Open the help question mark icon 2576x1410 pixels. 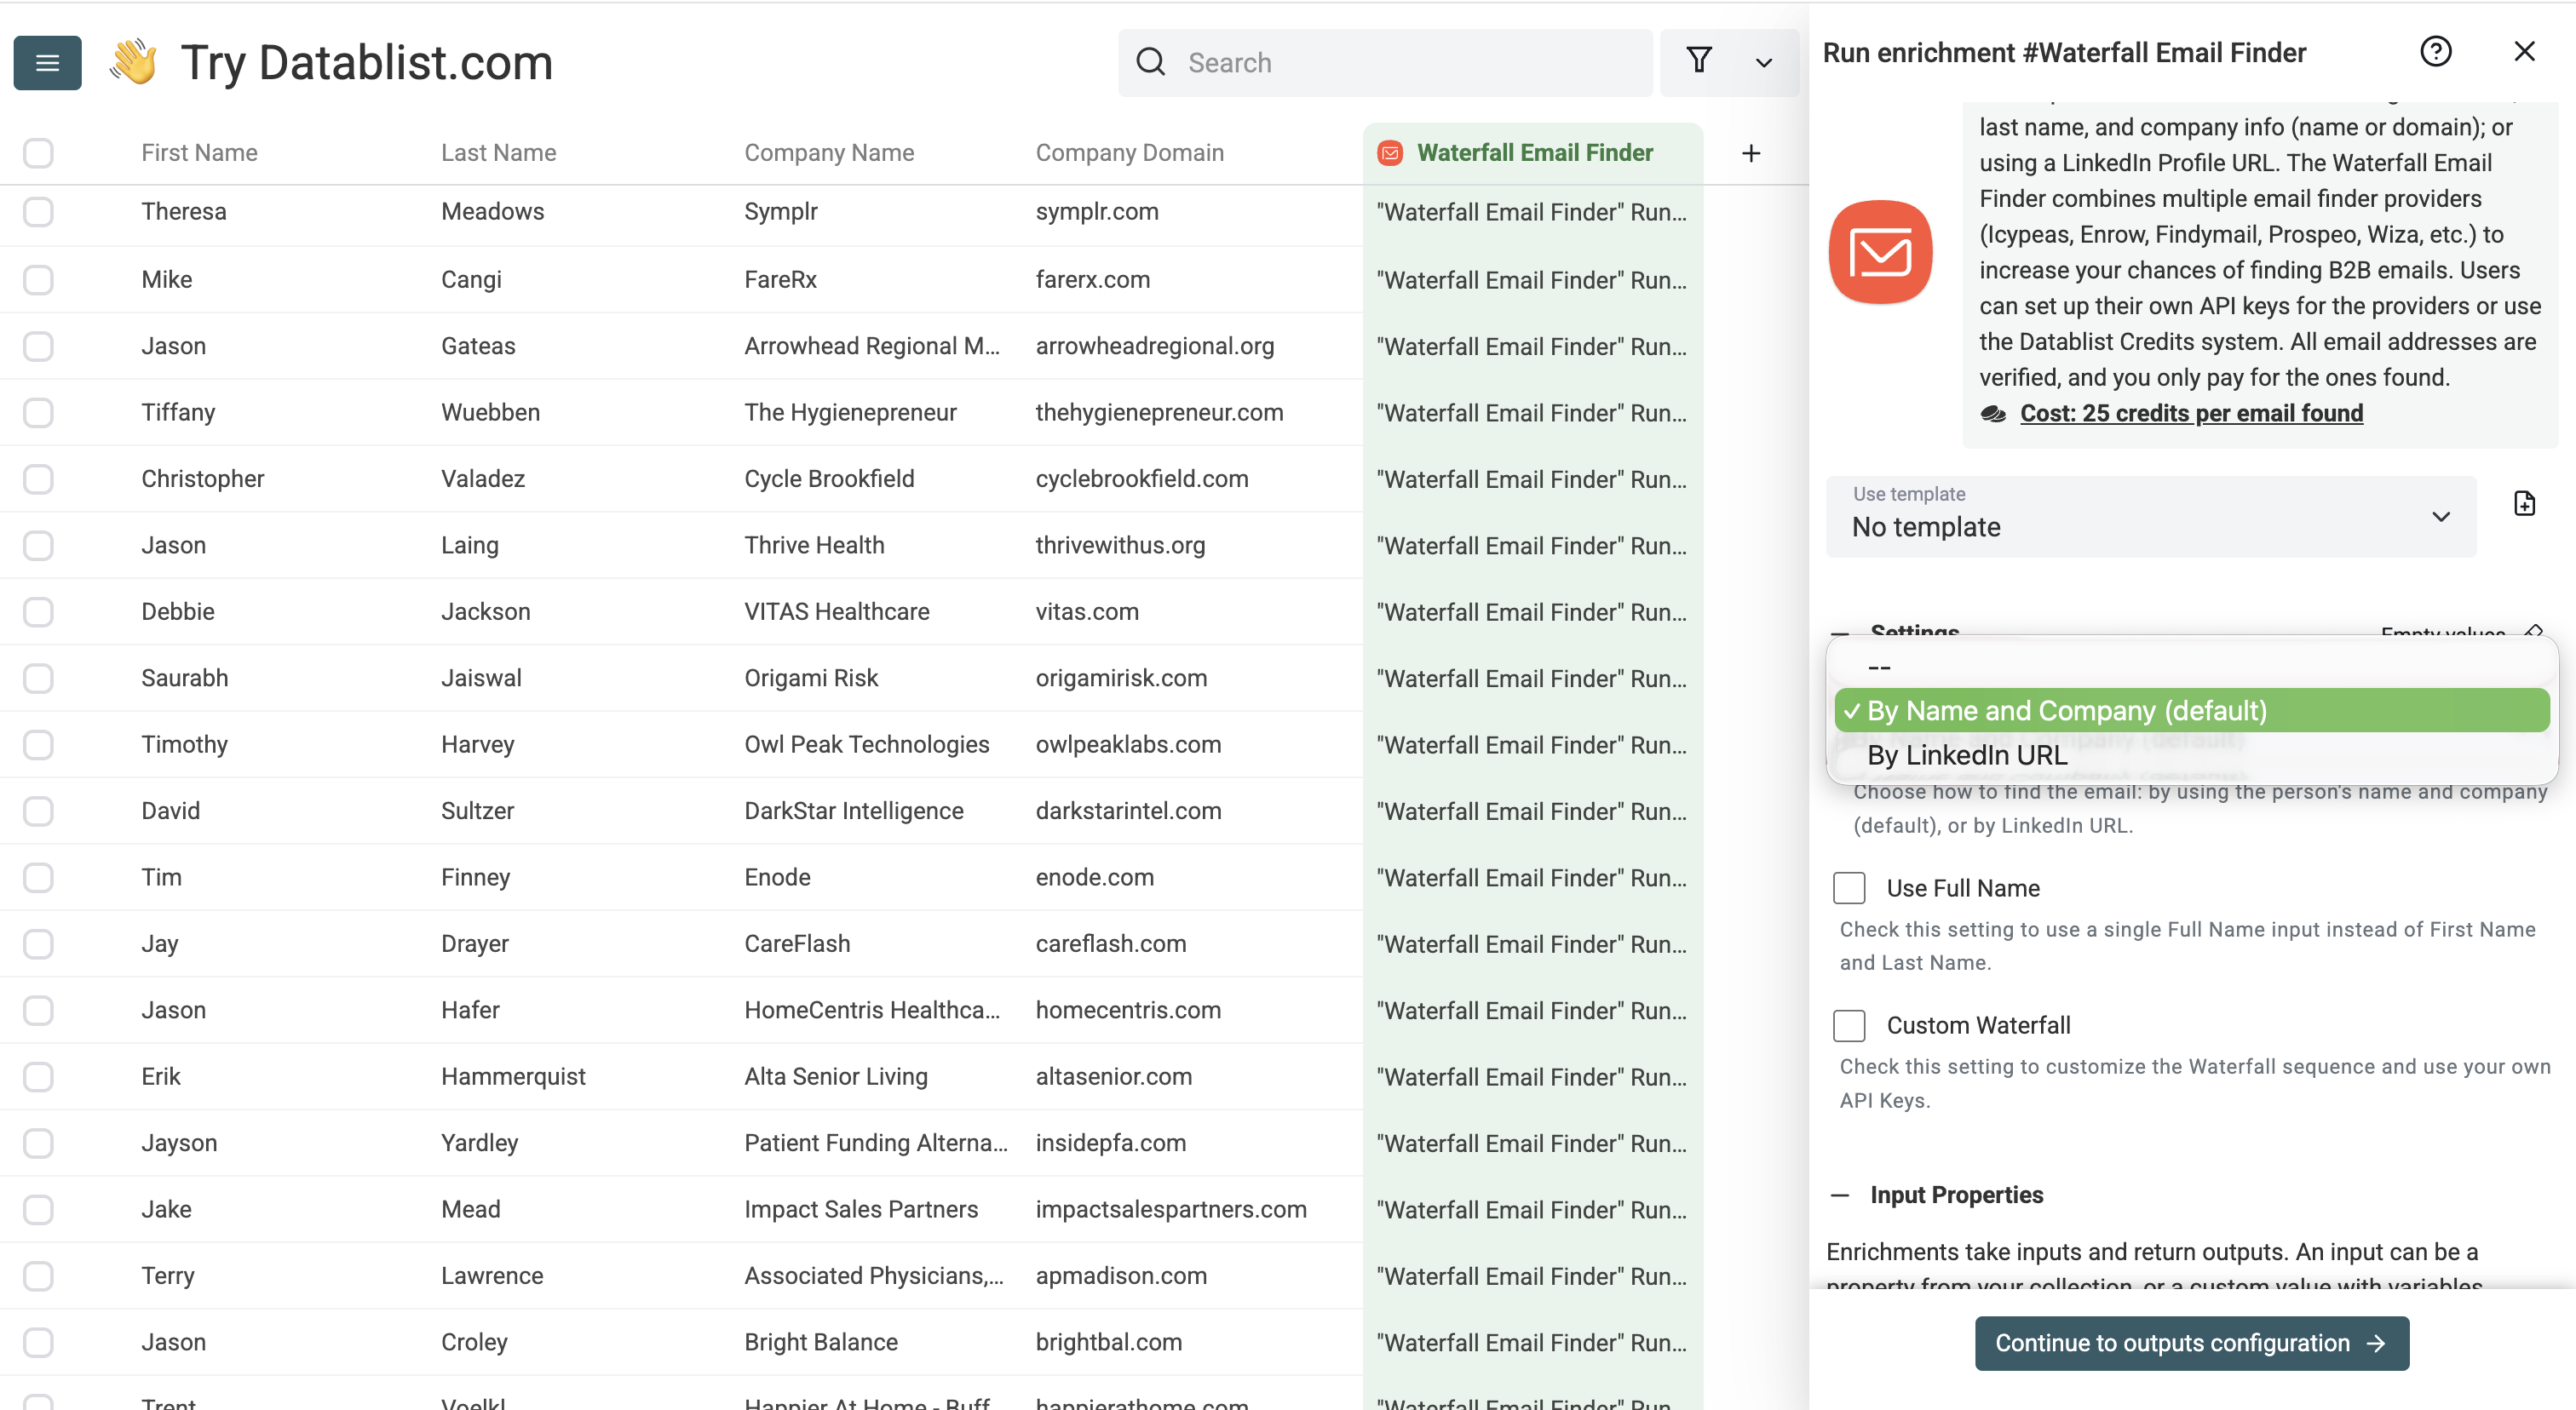tap(2436, 52)
